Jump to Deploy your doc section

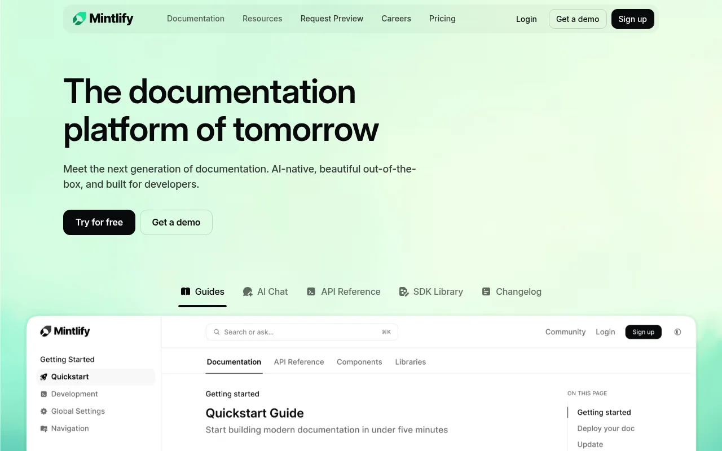click(606, 428)
